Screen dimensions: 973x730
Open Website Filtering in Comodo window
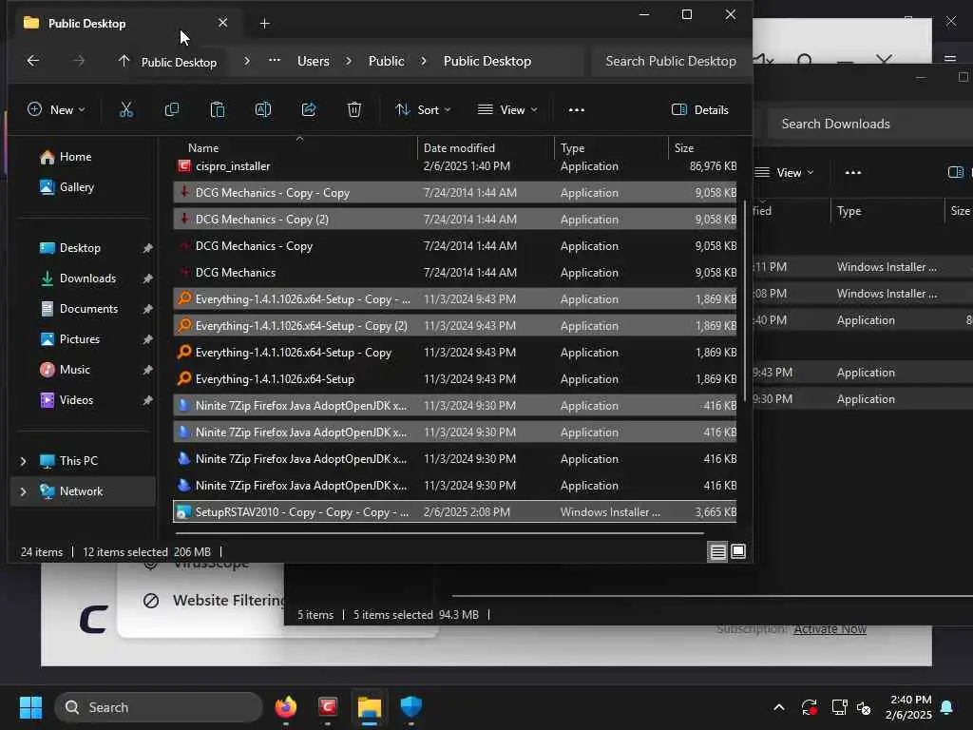[x=214, y=601]
